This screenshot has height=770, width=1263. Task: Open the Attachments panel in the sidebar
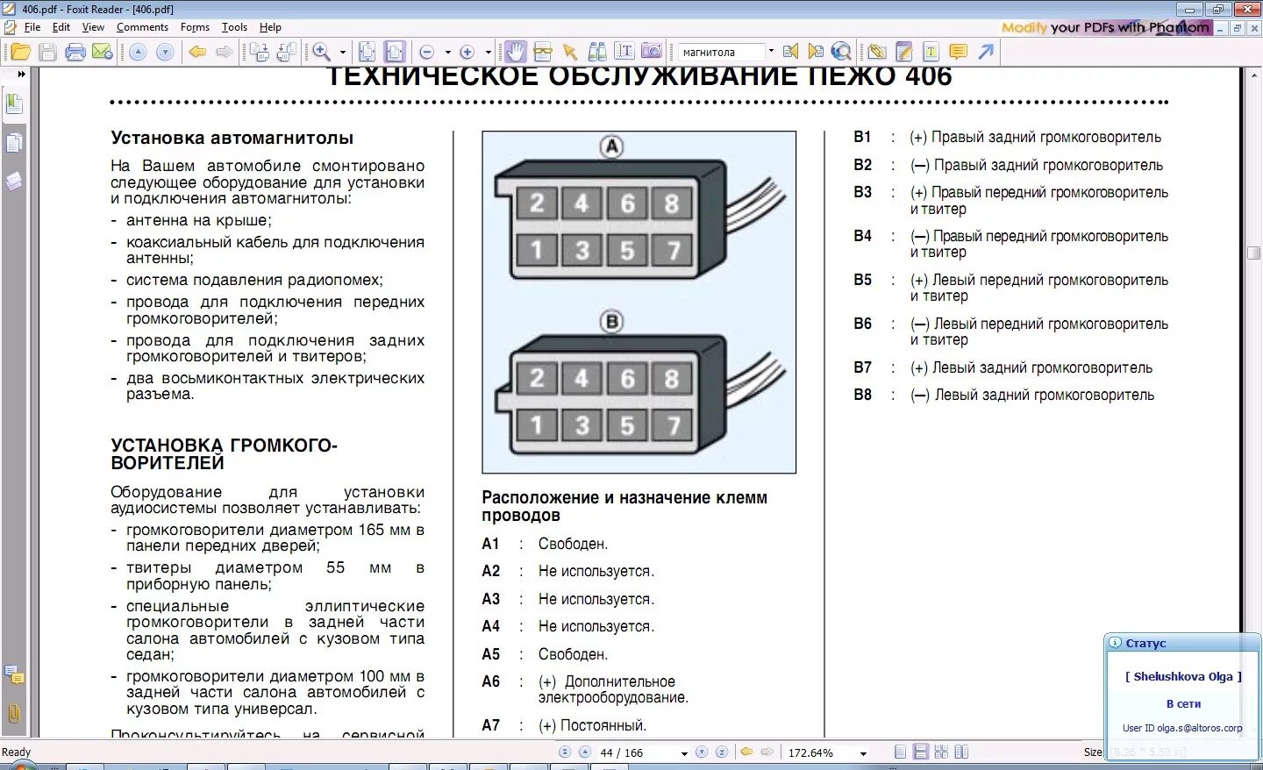tap(14, 713)
